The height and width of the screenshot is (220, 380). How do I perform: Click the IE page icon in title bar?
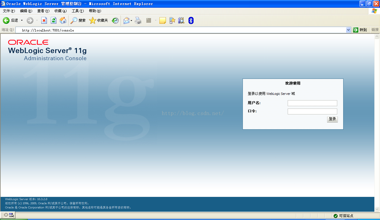3,4
